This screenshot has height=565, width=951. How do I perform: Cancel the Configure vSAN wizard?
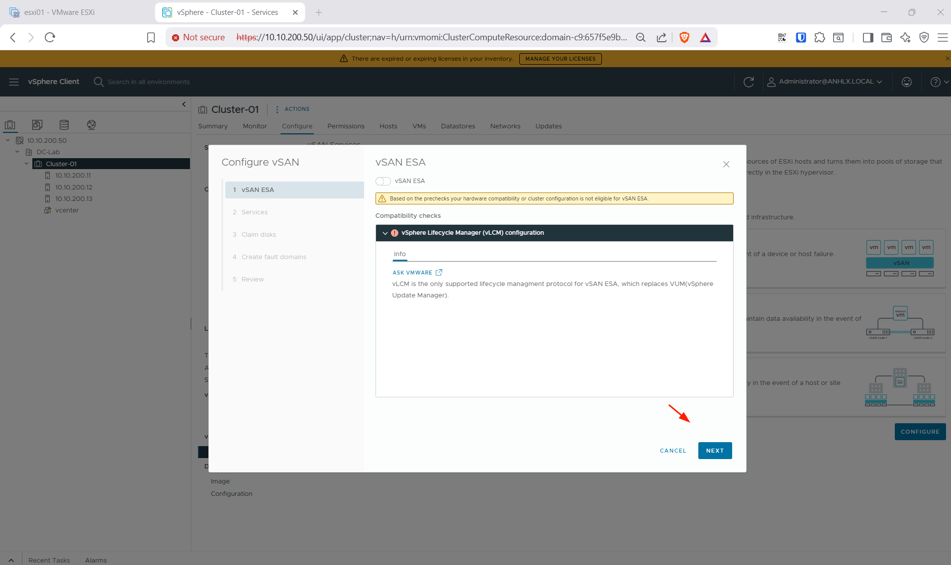click(x=673, y=451)
